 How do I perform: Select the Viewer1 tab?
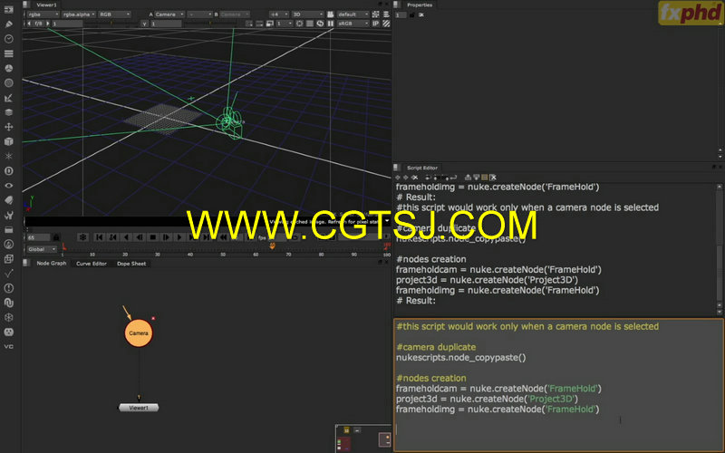[x=46, y=5]
